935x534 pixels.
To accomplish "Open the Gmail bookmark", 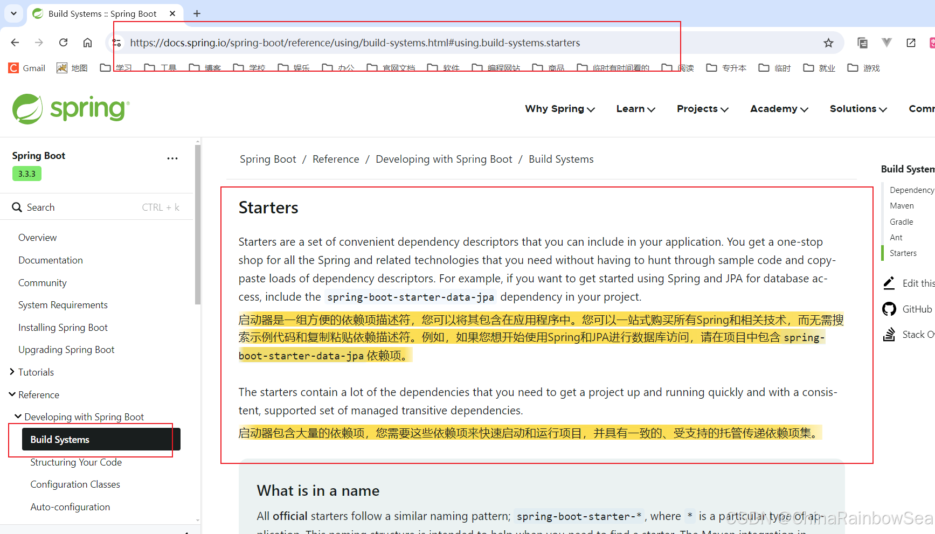I will click(27, 68).
